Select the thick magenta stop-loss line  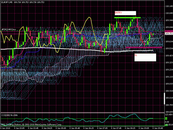[x=144, y=47]
